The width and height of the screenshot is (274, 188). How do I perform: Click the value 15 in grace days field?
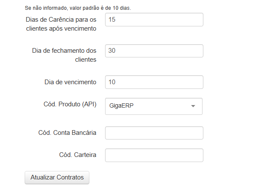pos(112,20)
